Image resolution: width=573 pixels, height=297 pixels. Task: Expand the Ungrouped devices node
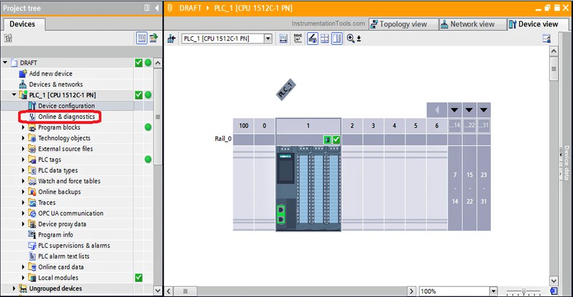[14, 288]
